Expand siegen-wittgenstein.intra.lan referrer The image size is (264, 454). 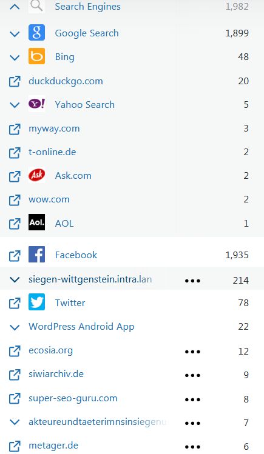click(15, 279)
